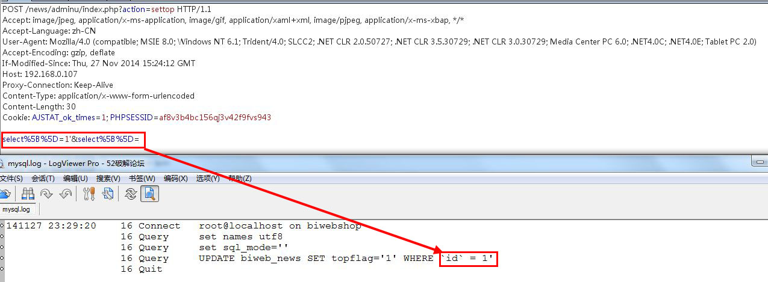Image resolution: width=768 pixels, height=282 pixels.
Task: Click the file properties wrench-document icon
Action: coord(108,193)
